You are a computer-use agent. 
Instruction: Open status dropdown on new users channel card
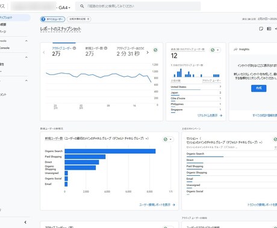(x=168, y=139)
